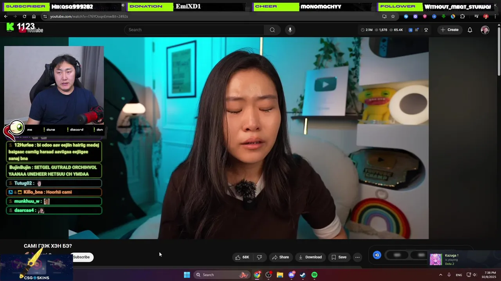Click the video player to pause
The image size is (501, 281).
[x=249, y=138]
